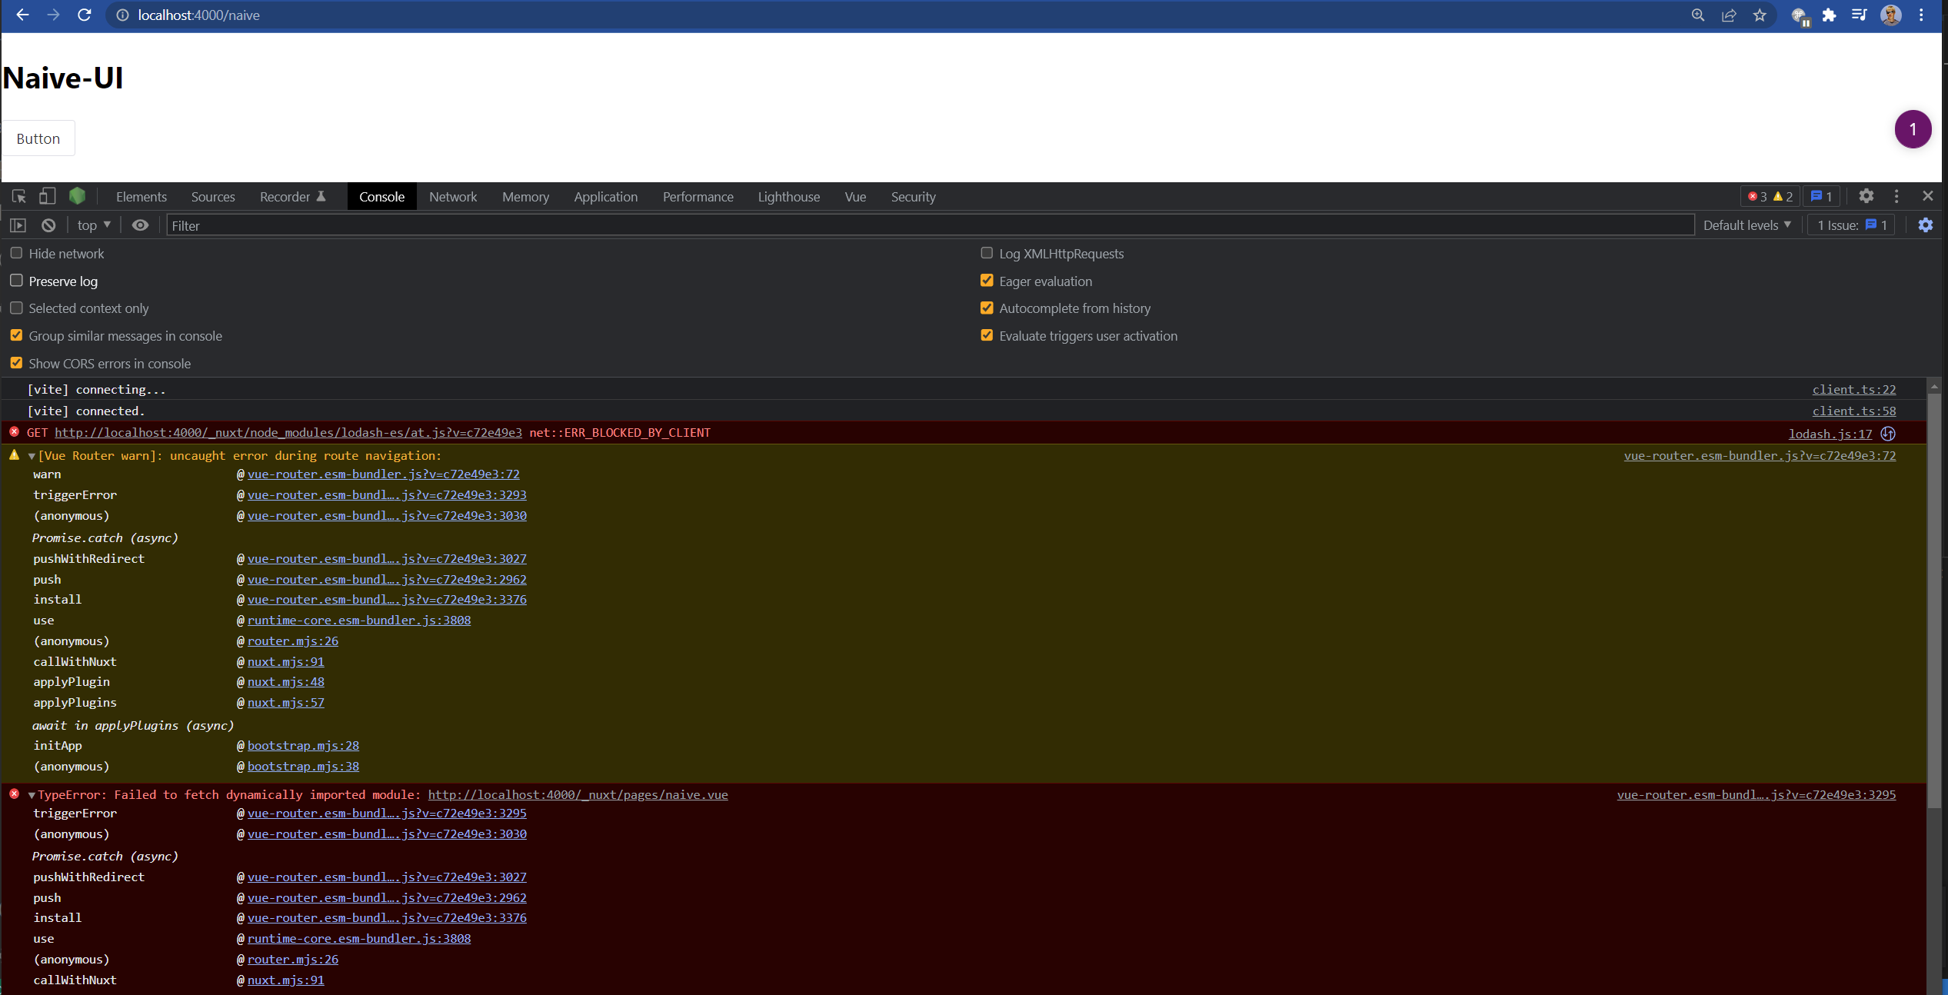
Task: Open the top frame context dropdown
Action: (x=91, y=225)
